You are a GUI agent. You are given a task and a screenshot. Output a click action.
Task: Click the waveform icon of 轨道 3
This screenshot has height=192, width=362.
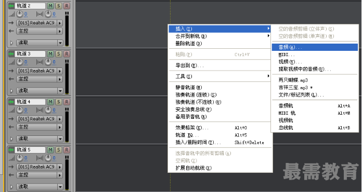click(11, 54)
